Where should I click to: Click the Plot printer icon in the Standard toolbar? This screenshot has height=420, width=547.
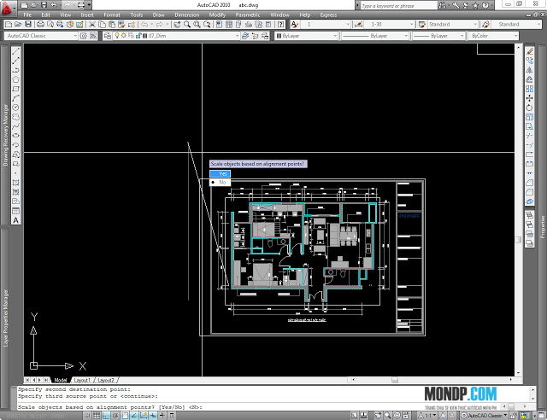pos(40,24)
